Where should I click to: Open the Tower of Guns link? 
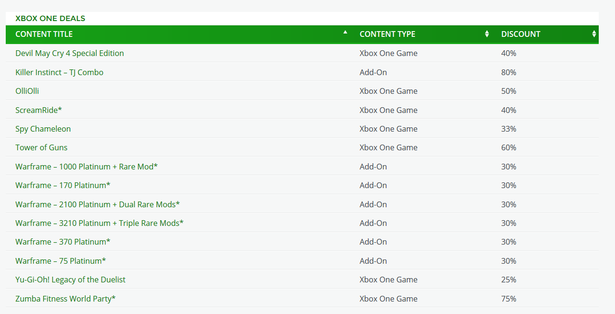tap(41, 147)
